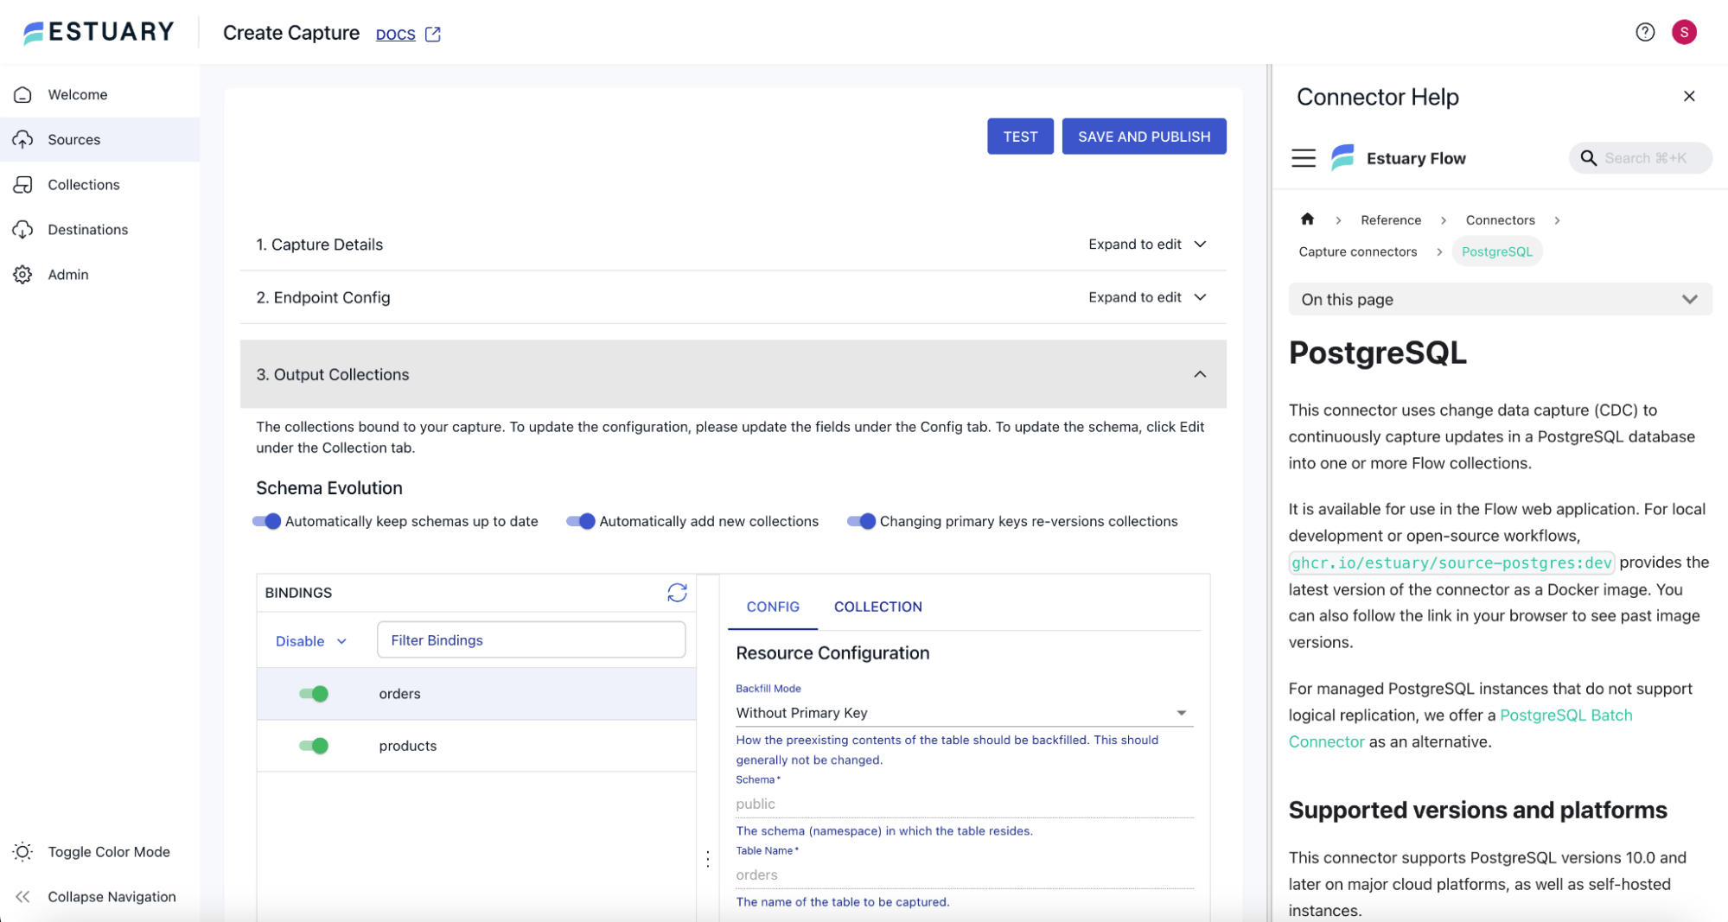Expand the On this page menu
This screenshot has width=1728, height=922.
point(1500,299)
